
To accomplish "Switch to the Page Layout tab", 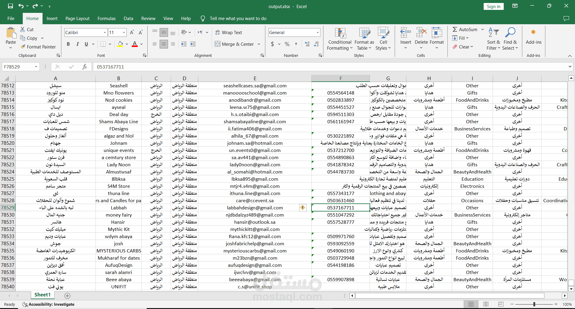I will pyautogui.click(x=78, y=19).
